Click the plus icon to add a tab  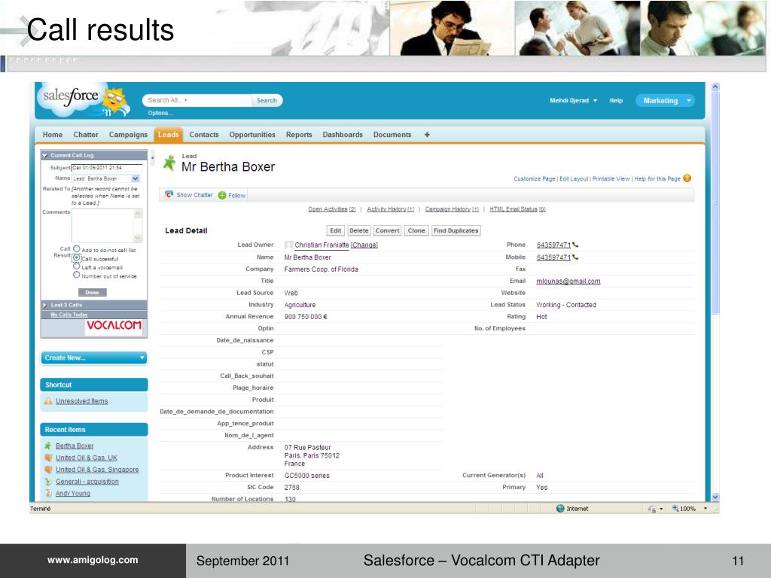tap(427, 135)
